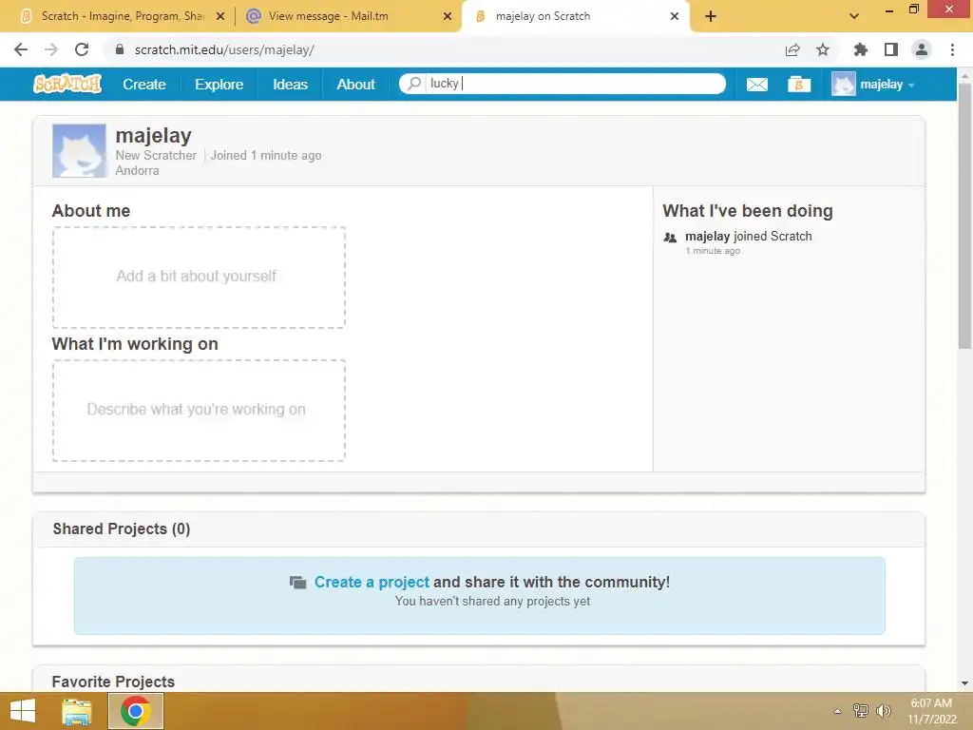973x730 pixels.
Task: Focus the search box containing lucky
Action: coord(563,84)
